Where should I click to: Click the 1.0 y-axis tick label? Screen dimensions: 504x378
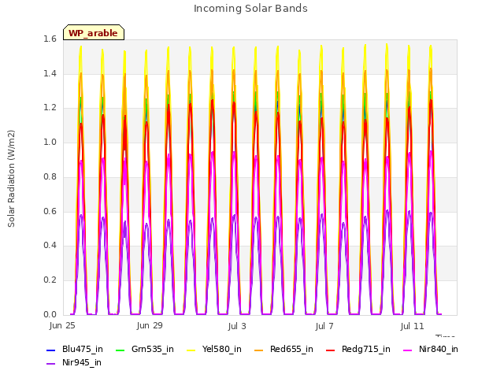[50, 142]
